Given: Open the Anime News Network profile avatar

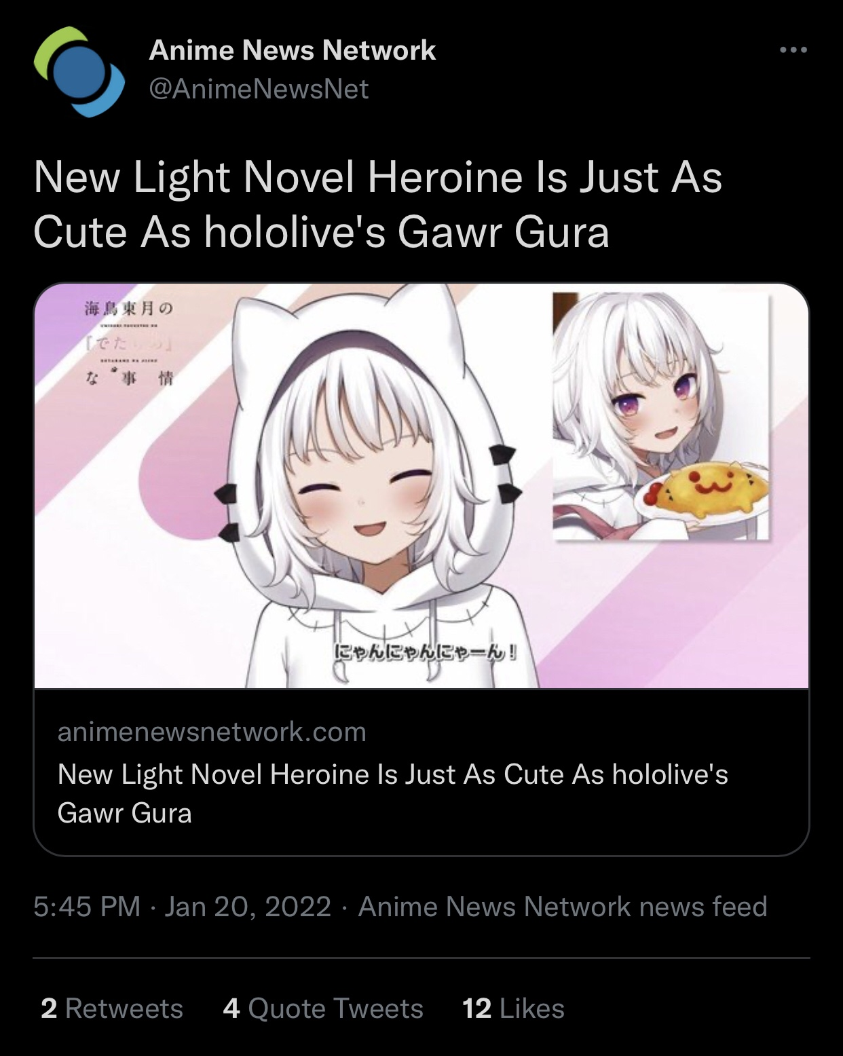Looking at the screenshot, I should pos(79,71).
